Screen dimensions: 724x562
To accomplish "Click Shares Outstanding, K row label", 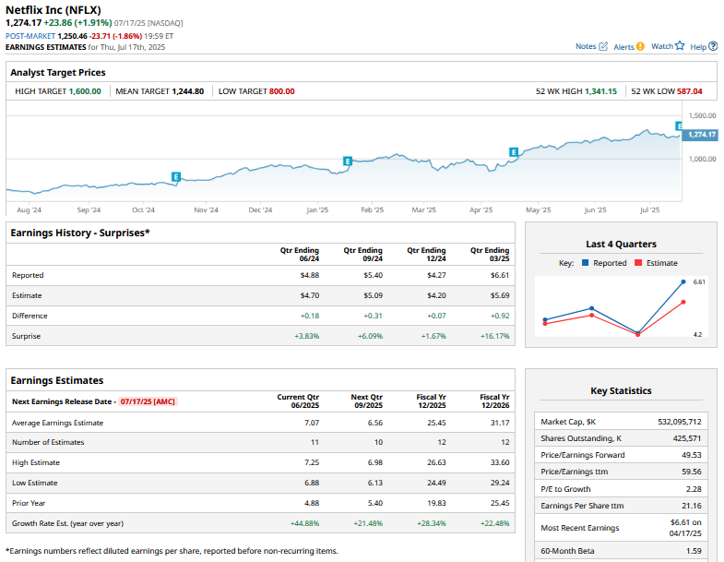I will 581,438.
